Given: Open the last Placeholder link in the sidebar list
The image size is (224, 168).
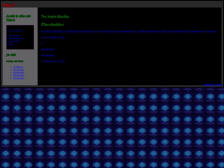Looking at the screenshot, I should [19, 78].
